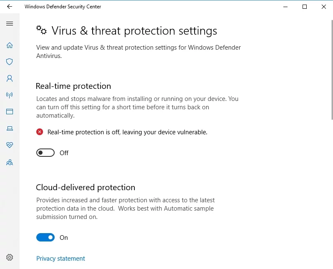
Task: Turn on Real-time protection toggle
Action: pyautogui.click(x=45, y=153)
